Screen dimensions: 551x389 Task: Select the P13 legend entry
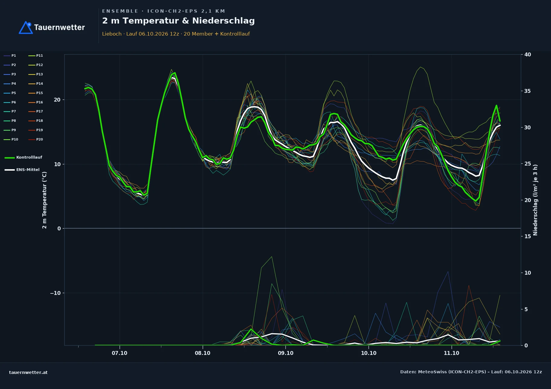click(36, 74)
